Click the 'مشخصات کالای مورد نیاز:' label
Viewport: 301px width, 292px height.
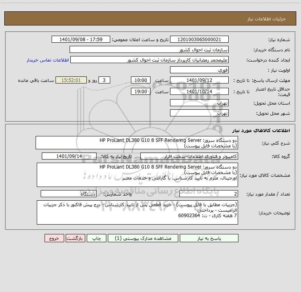click(x=265, y=175)
